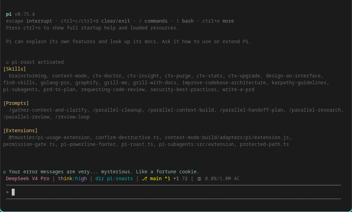The width and height of the screenshot is (352, 212).
Task: Click the 'requesting-code-review' skill name
Action: click(113, 89)
